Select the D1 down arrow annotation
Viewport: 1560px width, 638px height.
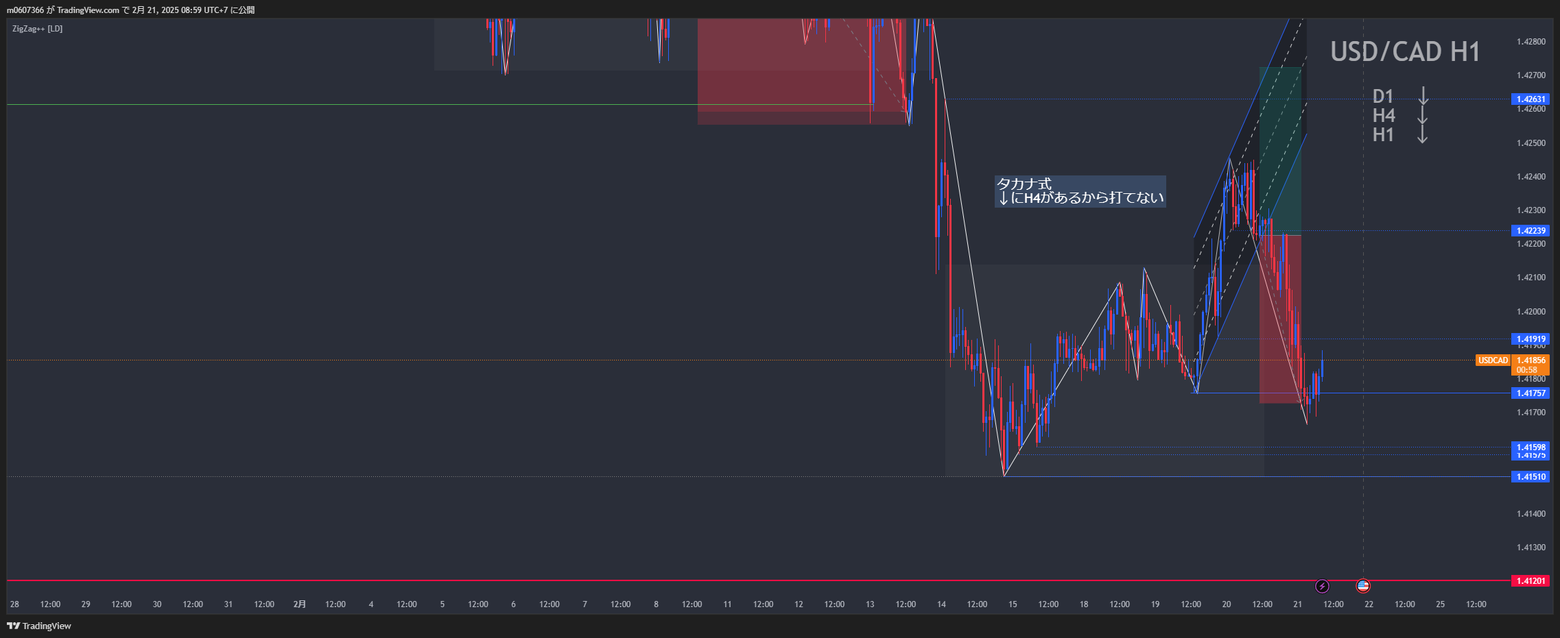[1423, 96]
